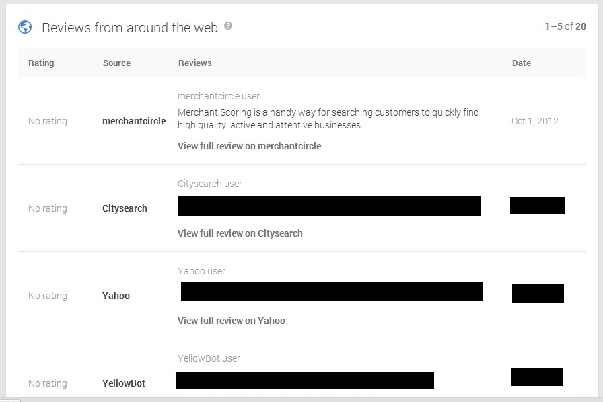Screen dimensions: 603x402
Task: Click the Yahoo user reviewer label
Action: (201, 271)
